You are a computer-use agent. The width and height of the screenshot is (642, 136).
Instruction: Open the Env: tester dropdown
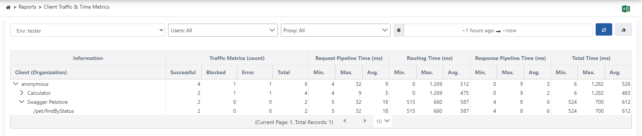[x=87, y=30]
